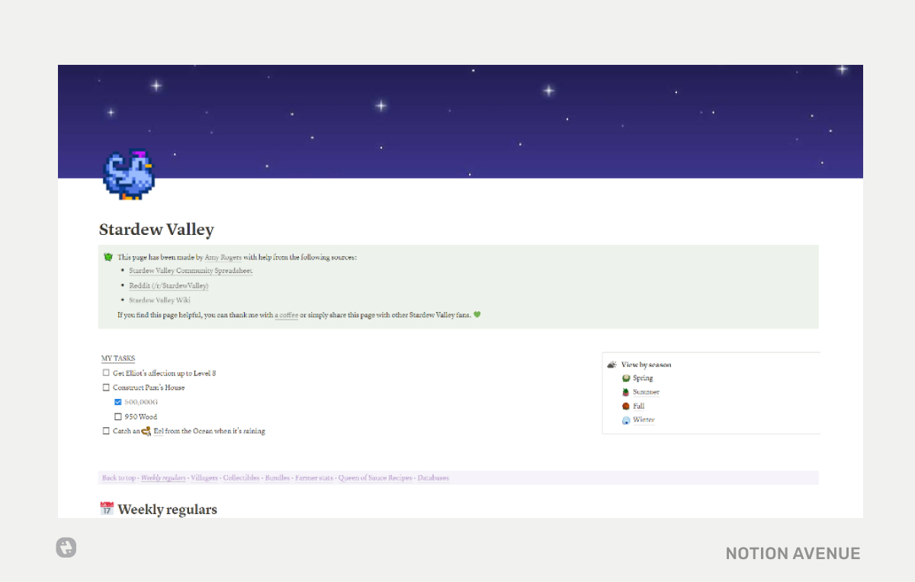Screen dimensions: 915x582
Task: Click the blue chicken page icon
Action: (129, 173)
